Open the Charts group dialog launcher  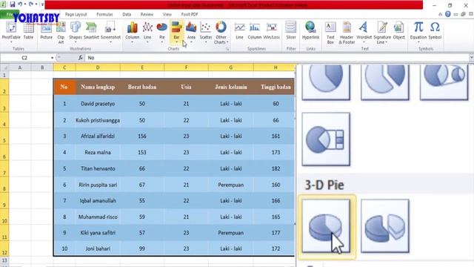pos(227,49)
